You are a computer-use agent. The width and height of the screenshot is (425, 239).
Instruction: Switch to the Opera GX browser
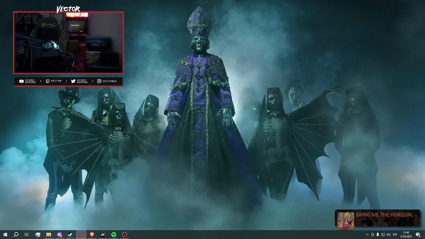pos(81,235)
